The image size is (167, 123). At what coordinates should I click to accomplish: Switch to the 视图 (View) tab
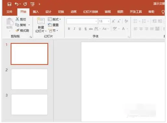click(120, 12)
